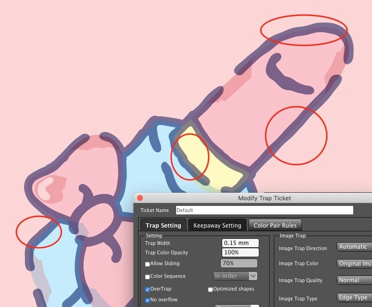Close the Modify Trap Ticket dialog
The height and width of the screenshot is (307, 372).
[x=140, y=198]
